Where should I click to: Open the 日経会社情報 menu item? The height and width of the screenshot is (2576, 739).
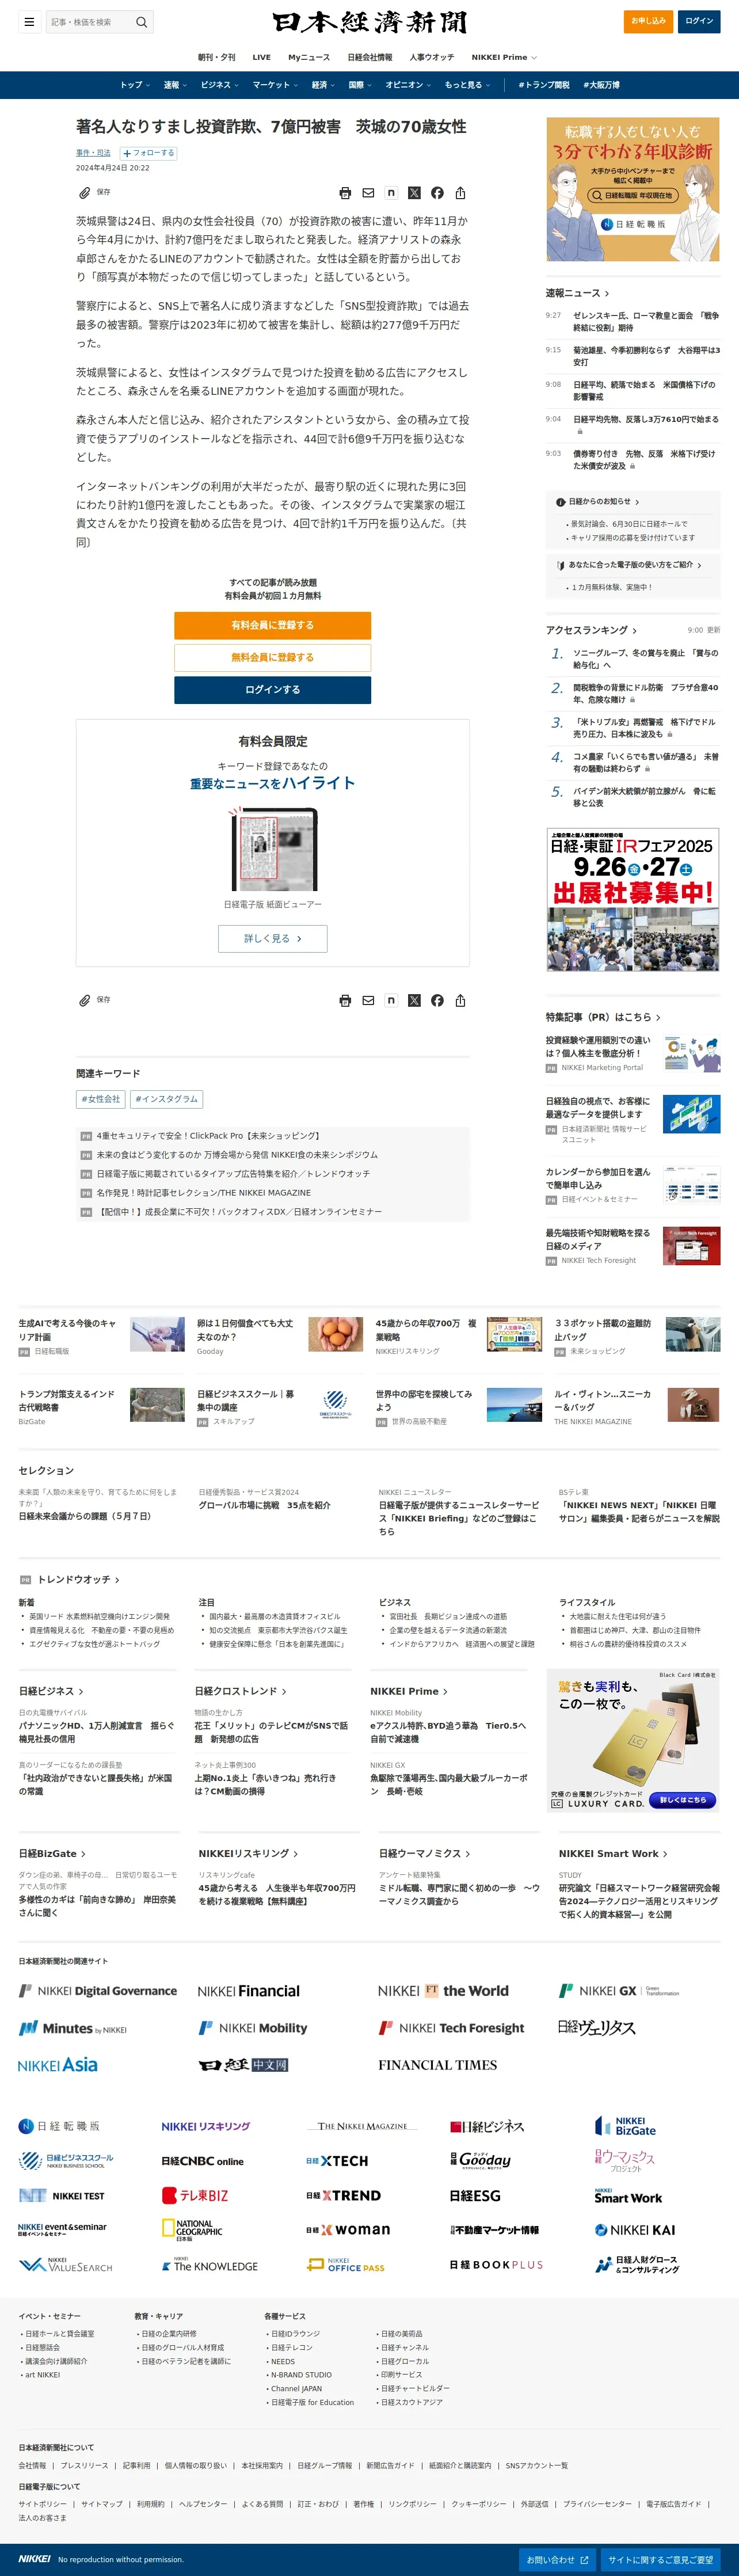point(369,57)
